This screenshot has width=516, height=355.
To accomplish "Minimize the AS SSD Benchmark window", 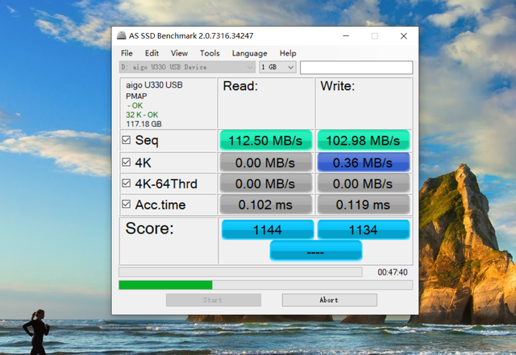I will coord(344,36).
